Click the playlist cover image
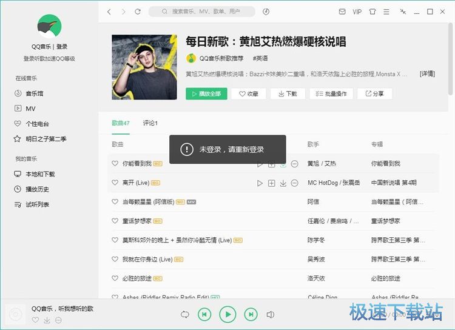The width and height of the screenshot is (455, 330). [144, 67]
